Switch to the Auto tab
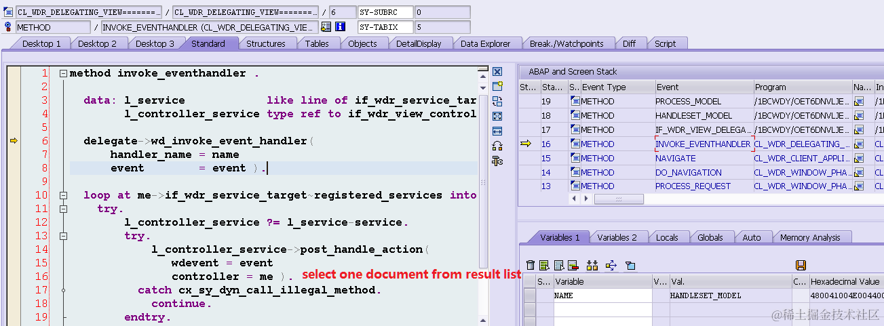Screen dimensions: 884x326 (x=752, y=237)
